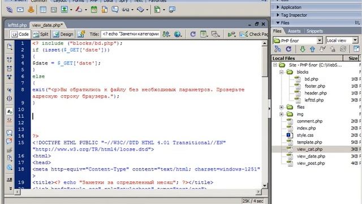Image resolution: width=362 pixels, height=204 pixels.
Task: Open the Media dropdown arrow
Action: tap(86, 10)
